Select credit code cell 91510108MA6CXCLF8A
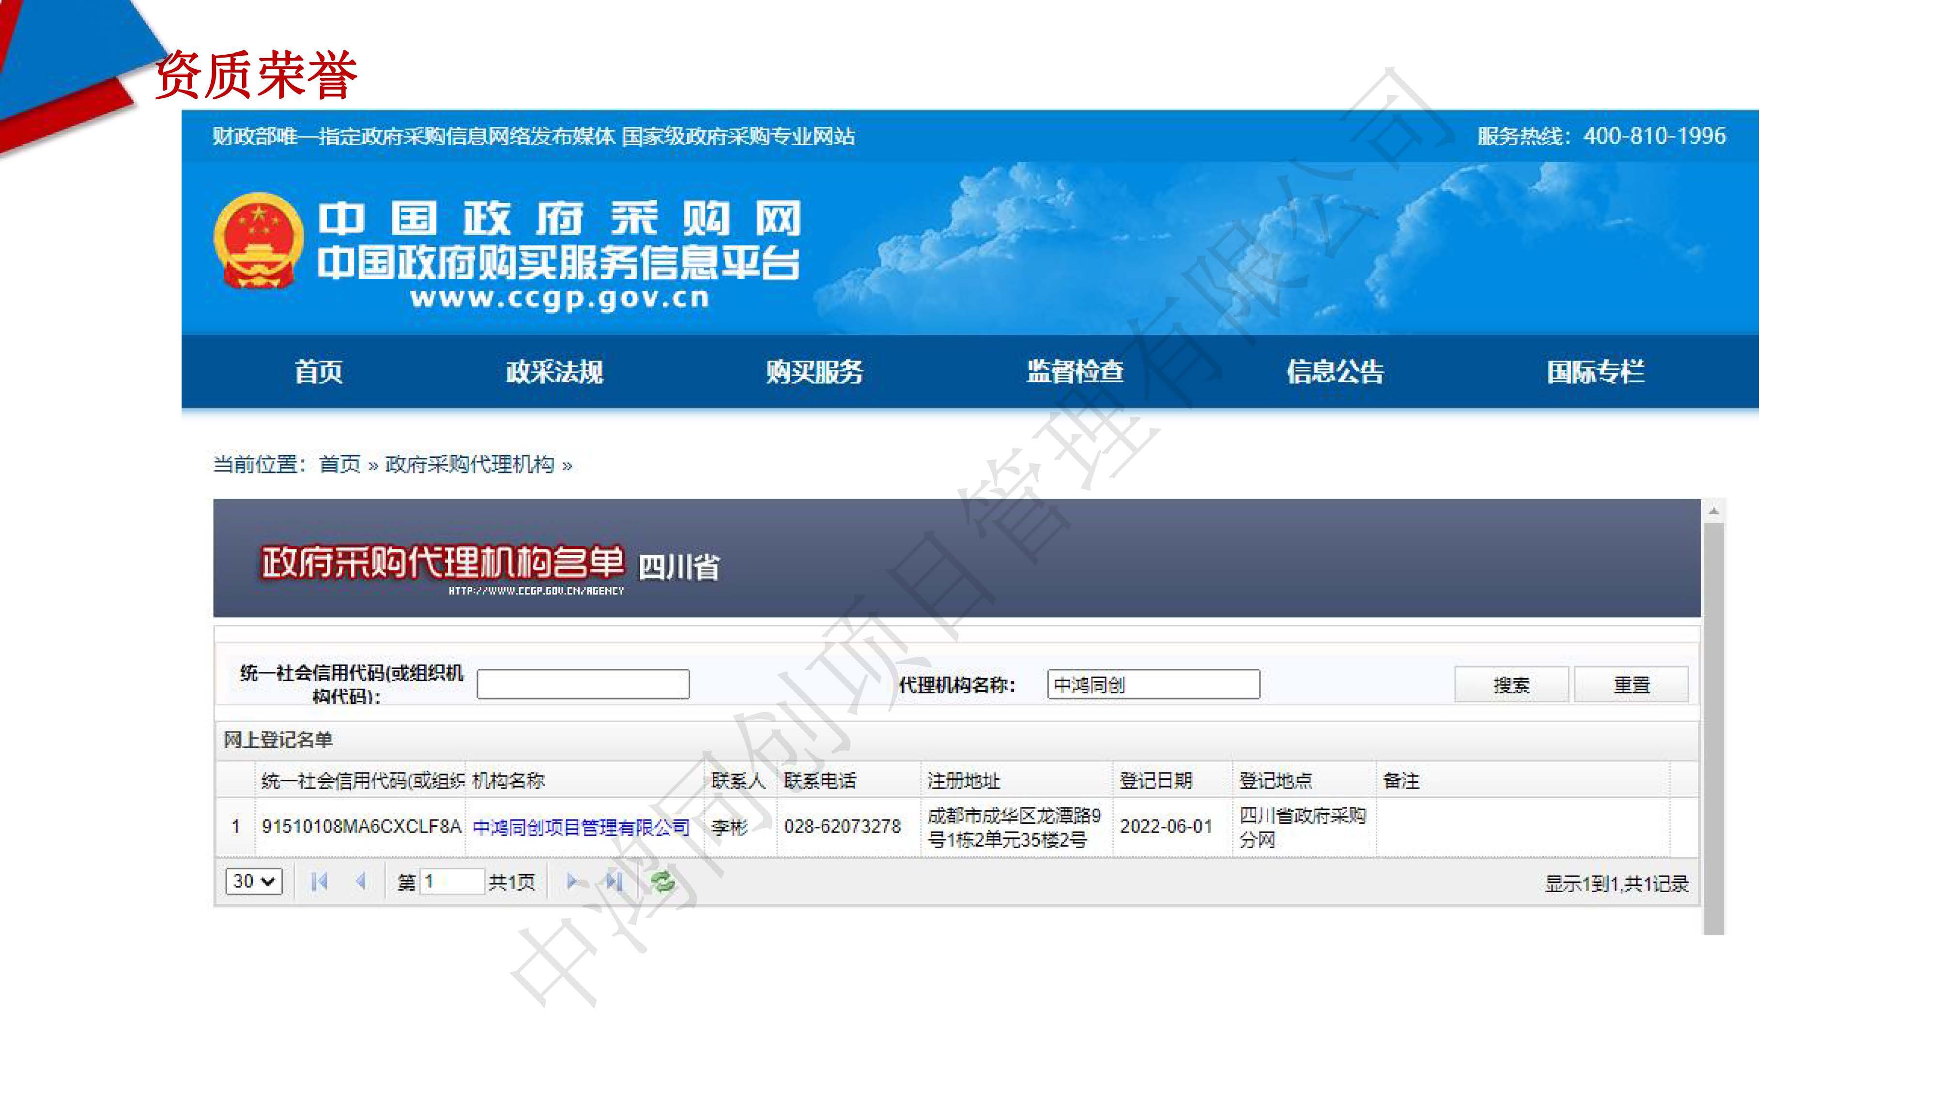Image resolution: width=1937 pixels, height=1093 pixels. click(x=361, y=826)
